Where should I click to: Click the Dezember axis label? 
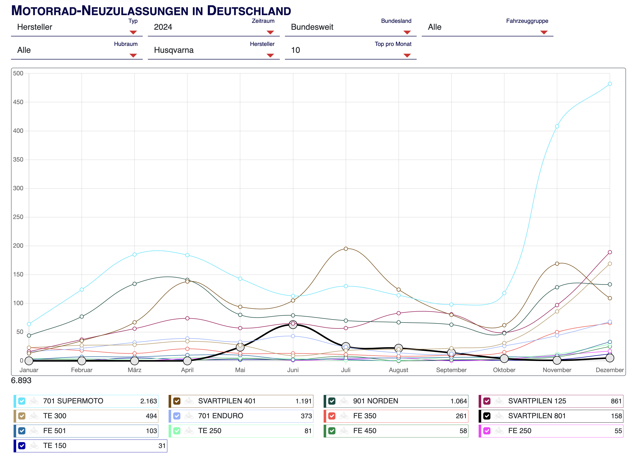[610, 370]
